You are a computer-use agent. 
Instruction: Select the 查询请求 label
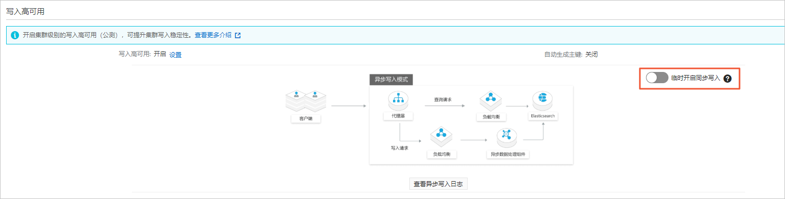tap(443, 99)
